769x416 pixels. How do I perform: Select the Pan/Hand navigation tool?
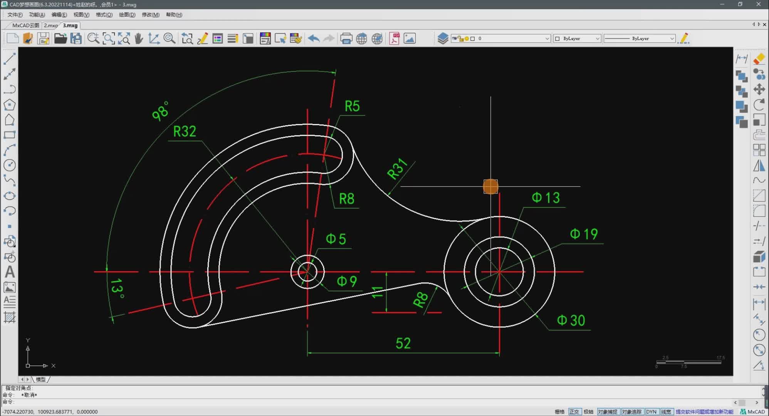tap(139, 39)
